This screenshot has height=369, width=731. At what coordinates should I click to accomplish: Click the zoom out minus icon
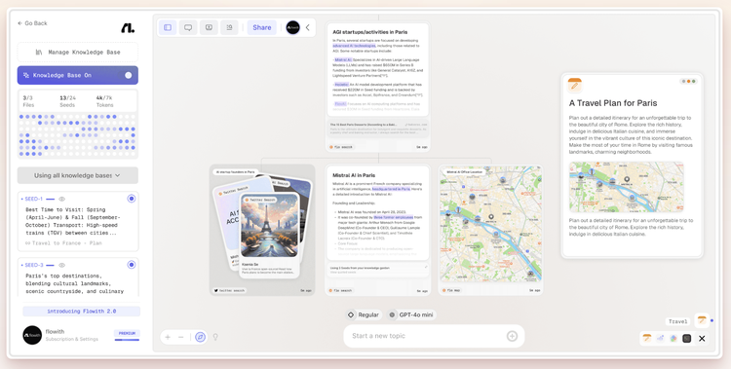coord(181,337)
